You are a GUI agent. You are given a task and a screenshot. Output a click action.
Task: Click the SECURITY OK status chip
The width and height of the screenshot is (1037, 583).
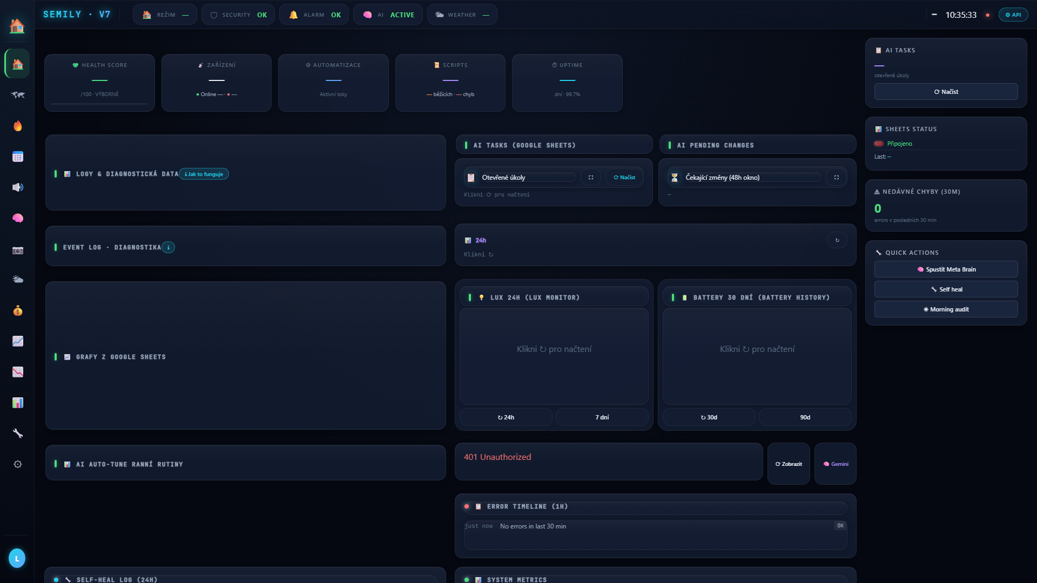coord(238,15)
